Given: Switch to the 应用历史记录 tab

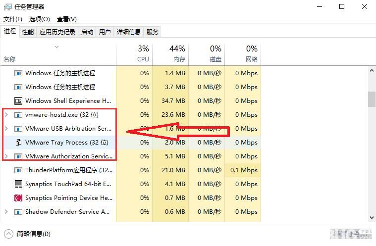Looking at the screenshot, I should tap(57, 32).
